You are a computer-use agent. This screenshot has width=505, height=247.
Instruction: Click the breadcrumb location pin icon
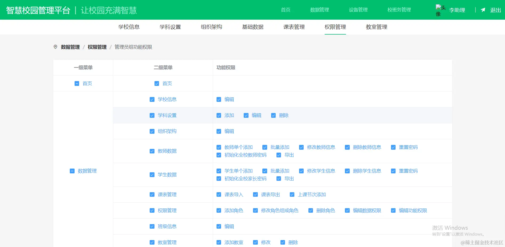(55, 47)
